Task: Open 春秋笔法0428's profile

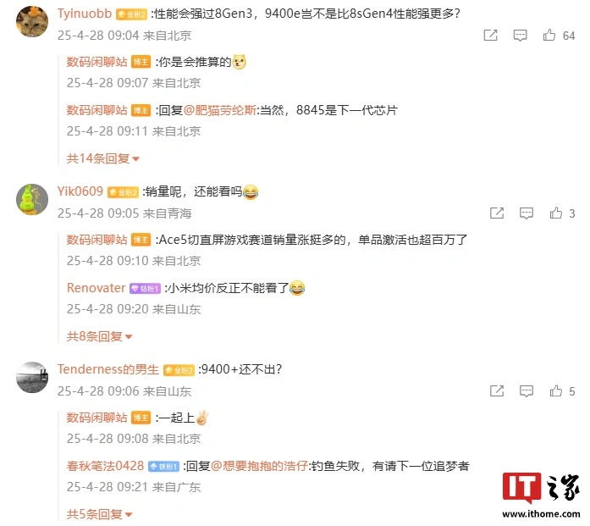Action: [105, 466]
